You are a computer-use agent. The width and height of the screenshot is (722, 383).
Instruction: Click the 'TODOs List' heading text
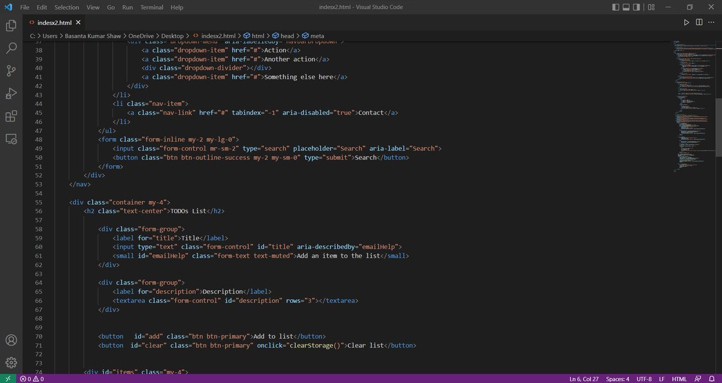pos(187,211)
